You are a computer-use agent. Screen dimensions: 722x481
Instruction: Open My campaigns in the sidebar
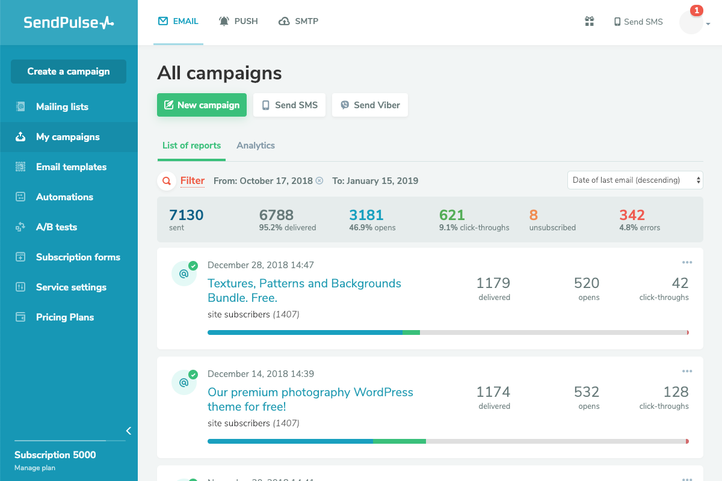click(x=69, y=137)
